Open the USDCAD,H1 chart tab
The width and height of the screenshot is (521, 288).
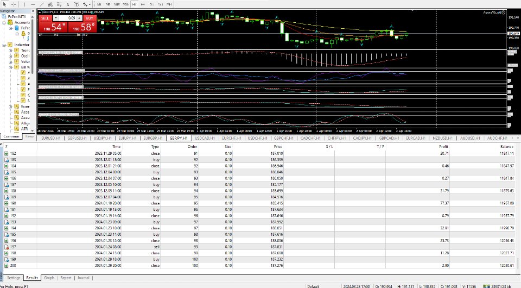[x=205, y=138]
